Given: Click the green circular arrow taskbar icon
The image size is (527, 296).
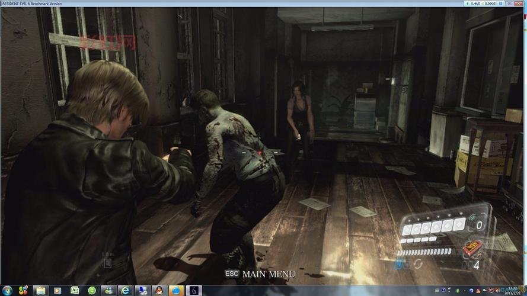Looking at the screenshot, I should tap(92, 290).
